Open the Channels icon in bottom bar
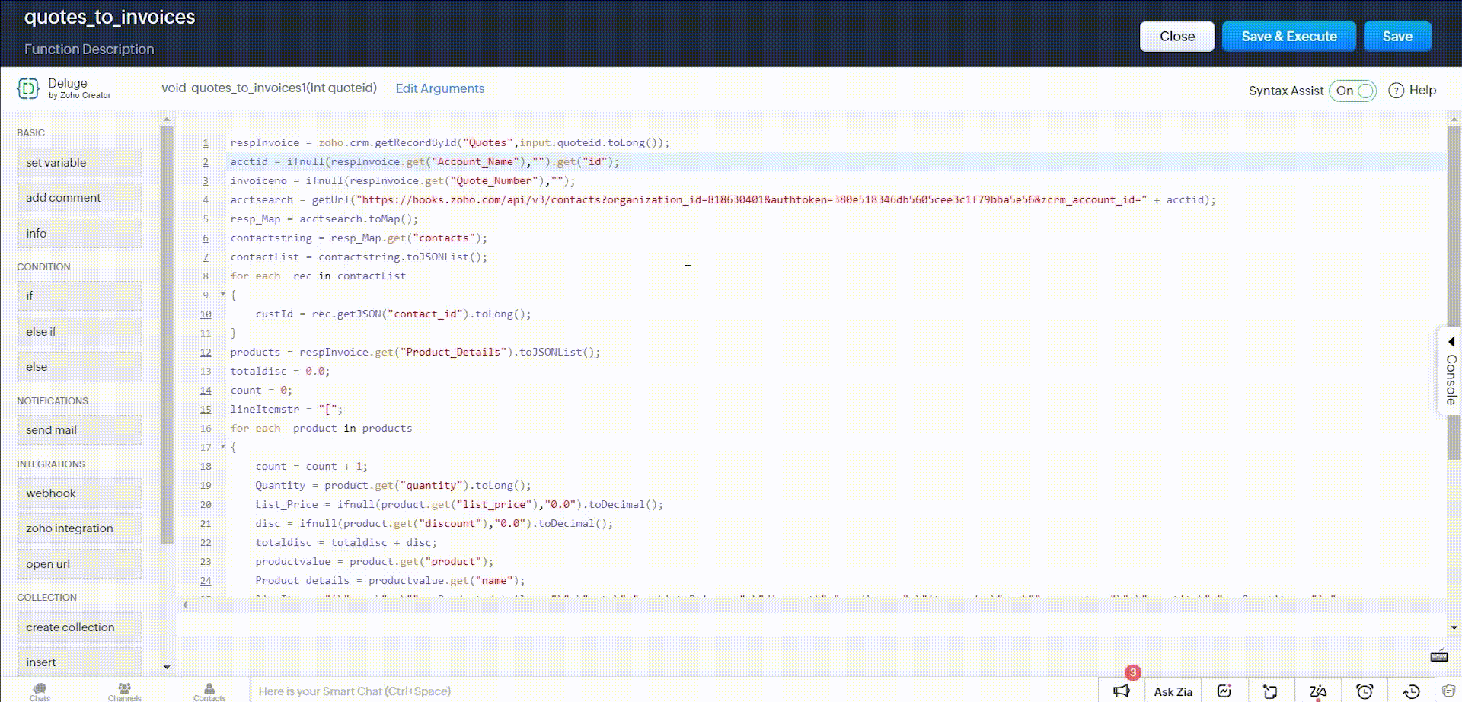 tap(124, 691)
